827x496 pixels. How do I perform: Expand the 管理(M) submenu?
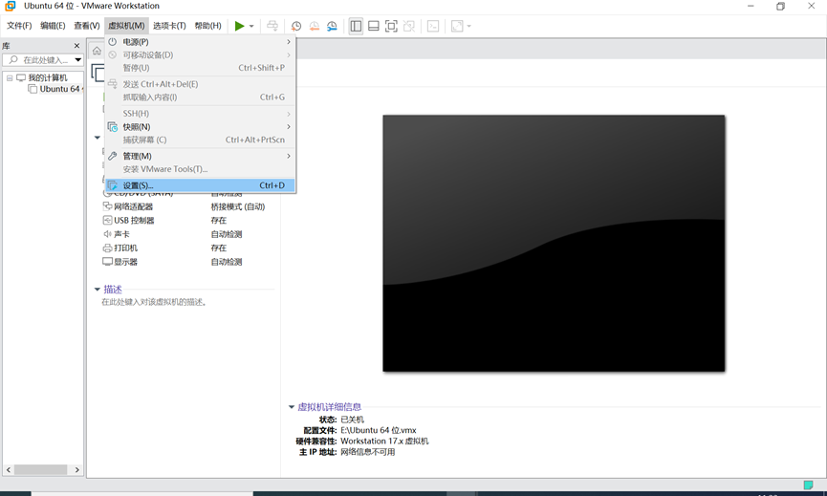click(x=200, y=156)
